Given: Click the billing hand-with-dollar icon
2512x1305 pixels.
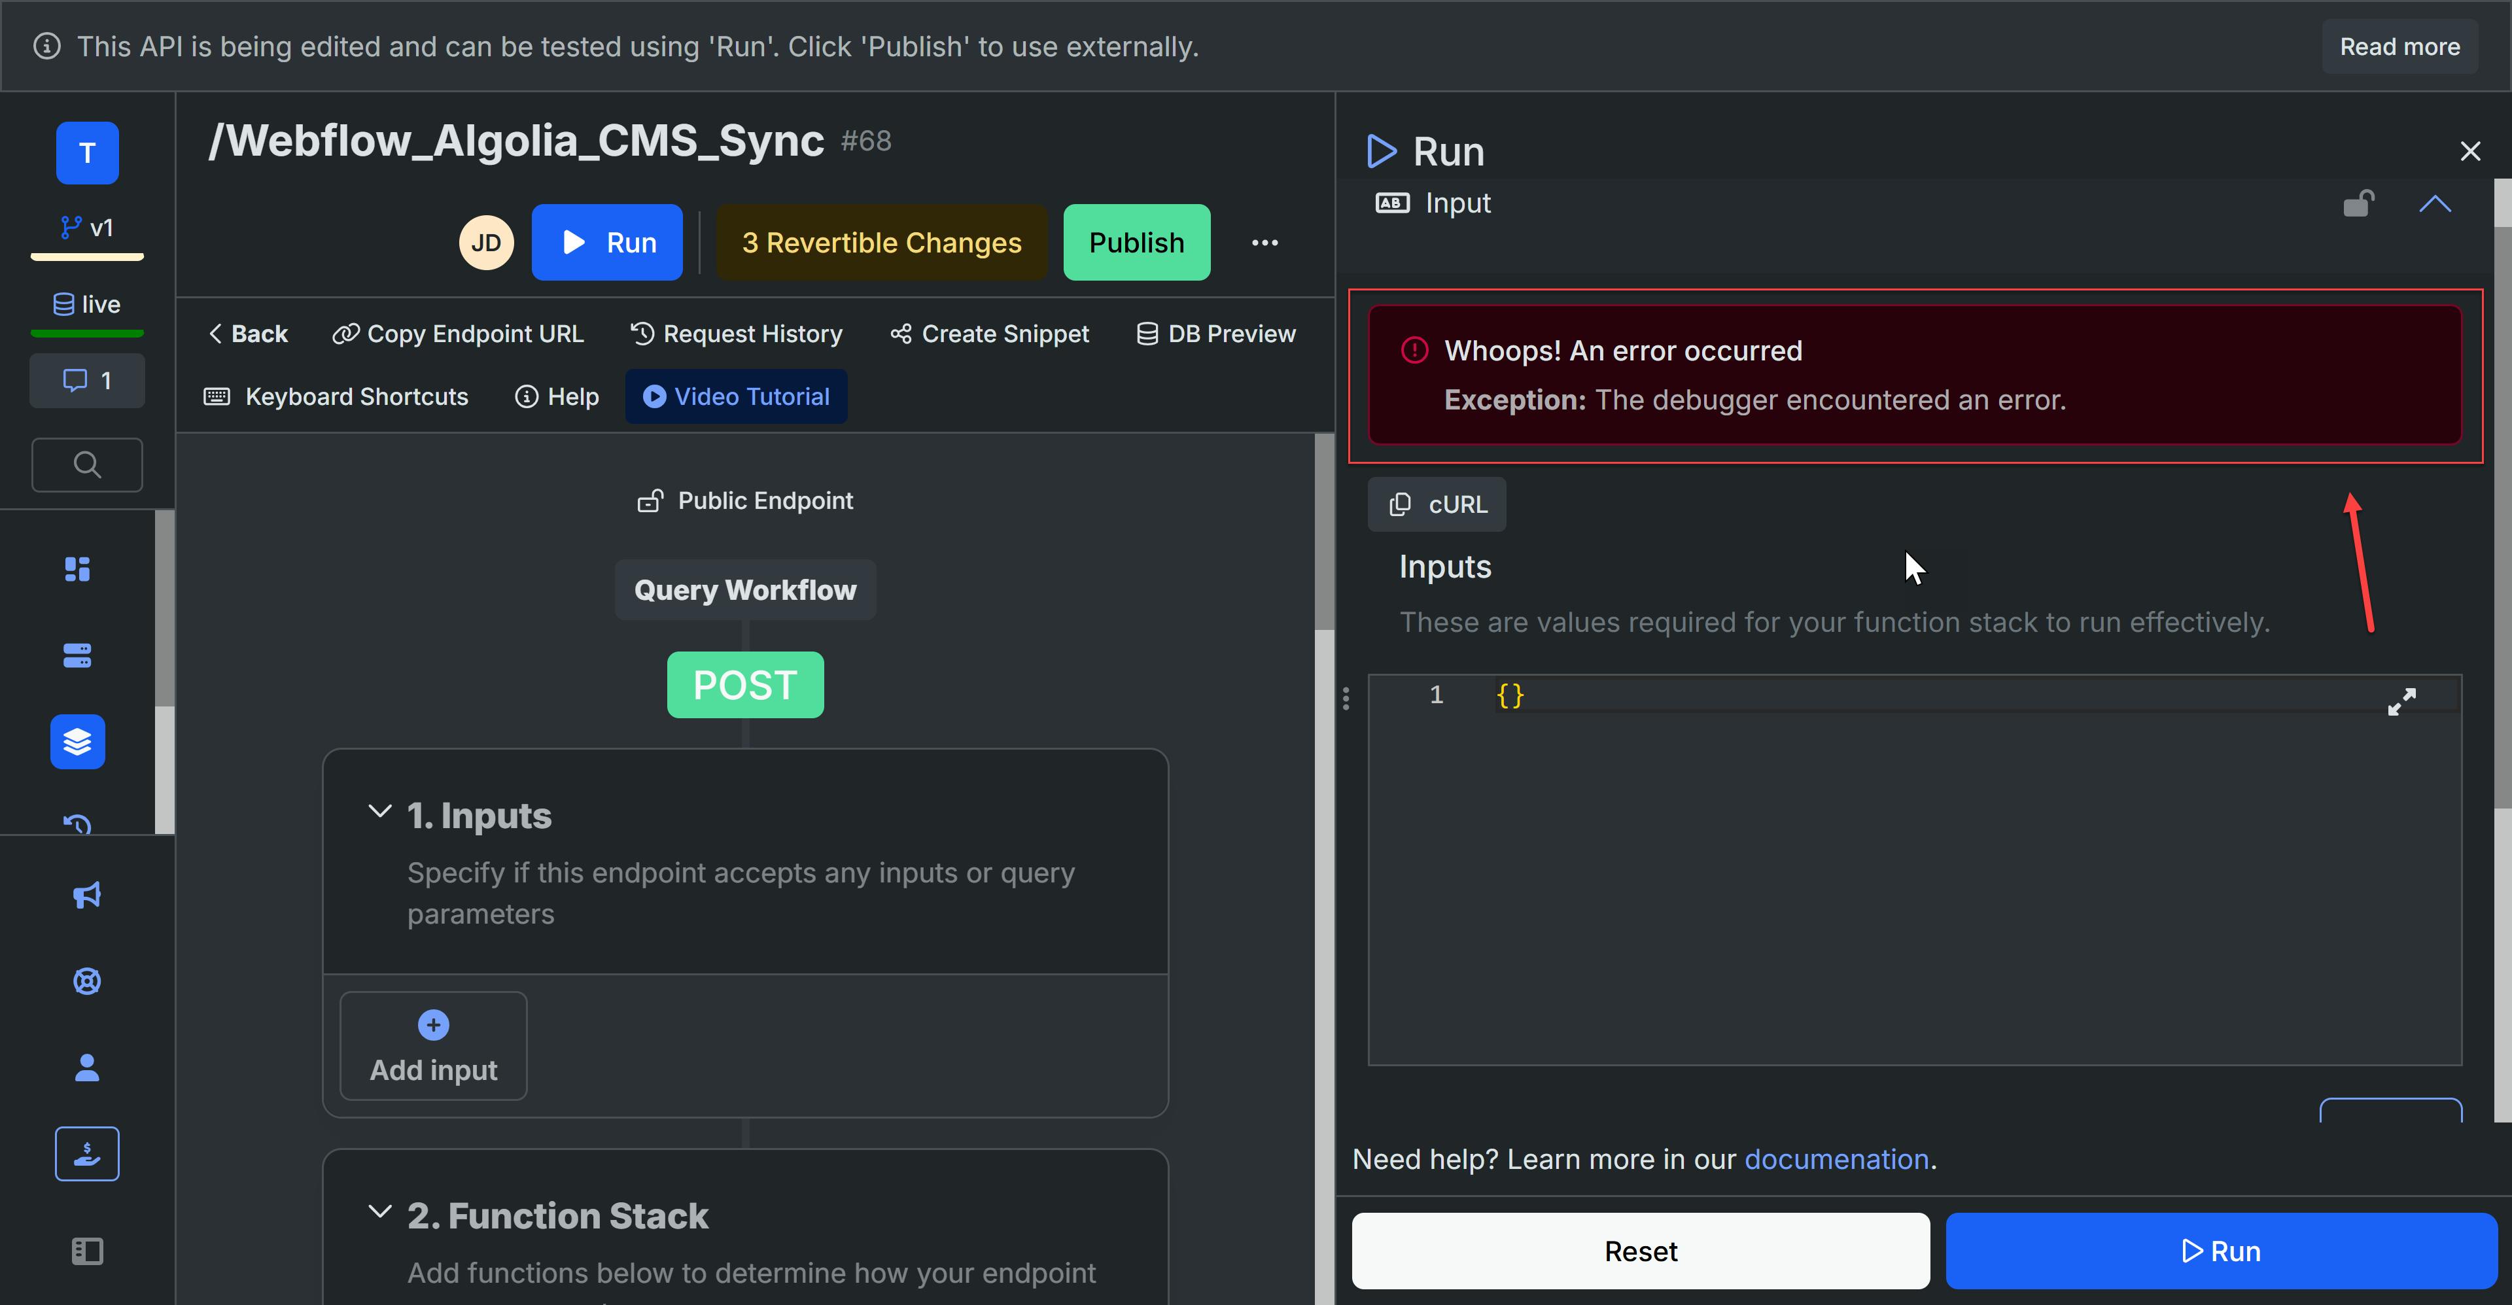Looking at the screenshot, I should (x=87, y=1154).
